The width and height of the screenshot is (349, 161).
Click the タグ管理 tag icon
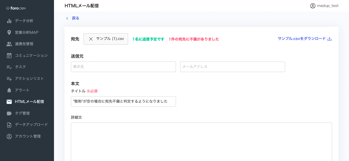pyautogui.click(x=9, y=113)
